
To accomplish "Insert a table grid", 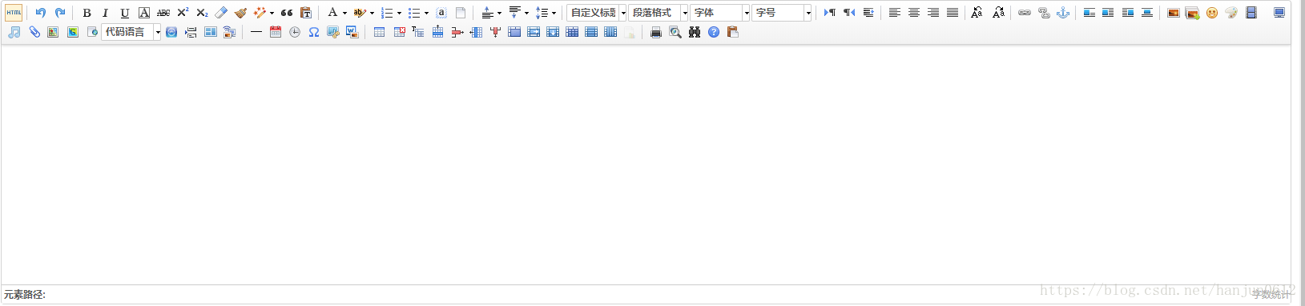I will (x=380, y=32).
